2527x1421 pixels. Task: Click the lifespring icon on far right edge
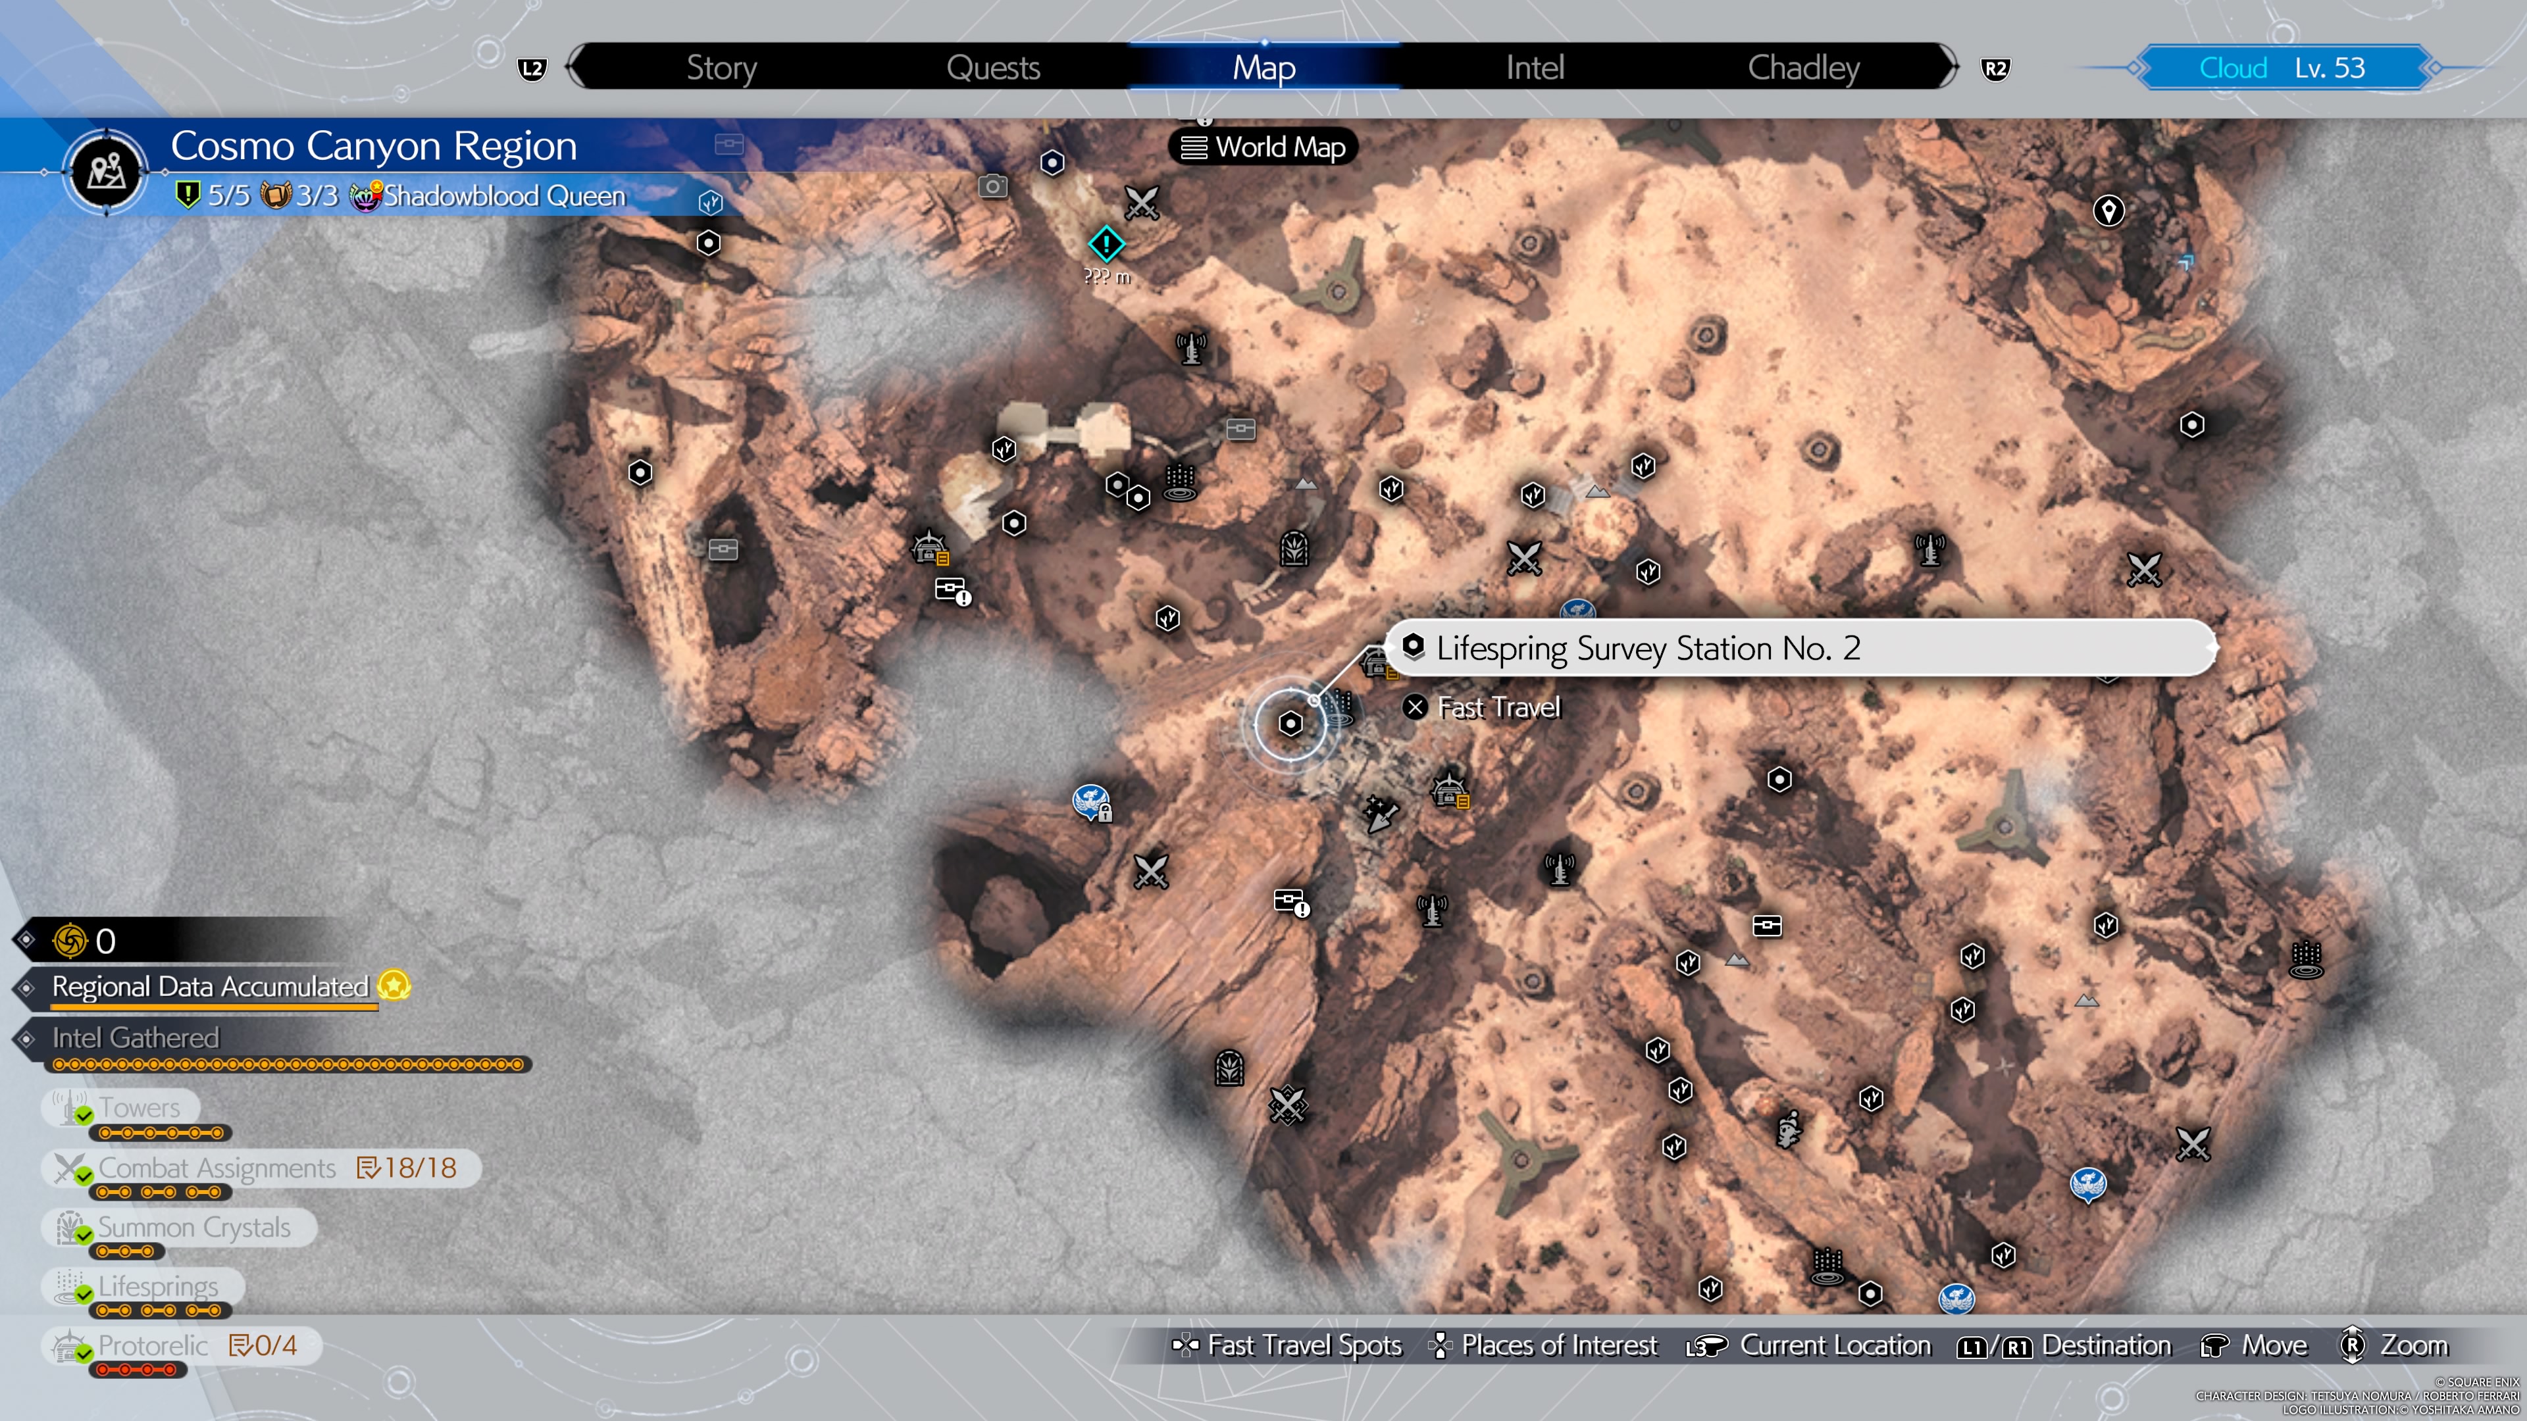coord(2305,959)
